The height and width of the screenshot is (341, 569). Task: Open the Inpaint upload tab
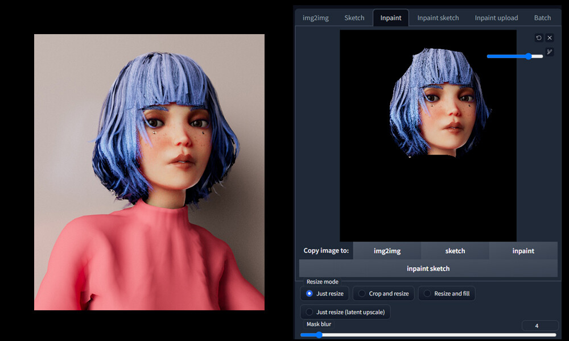click(x=496, y=18)
